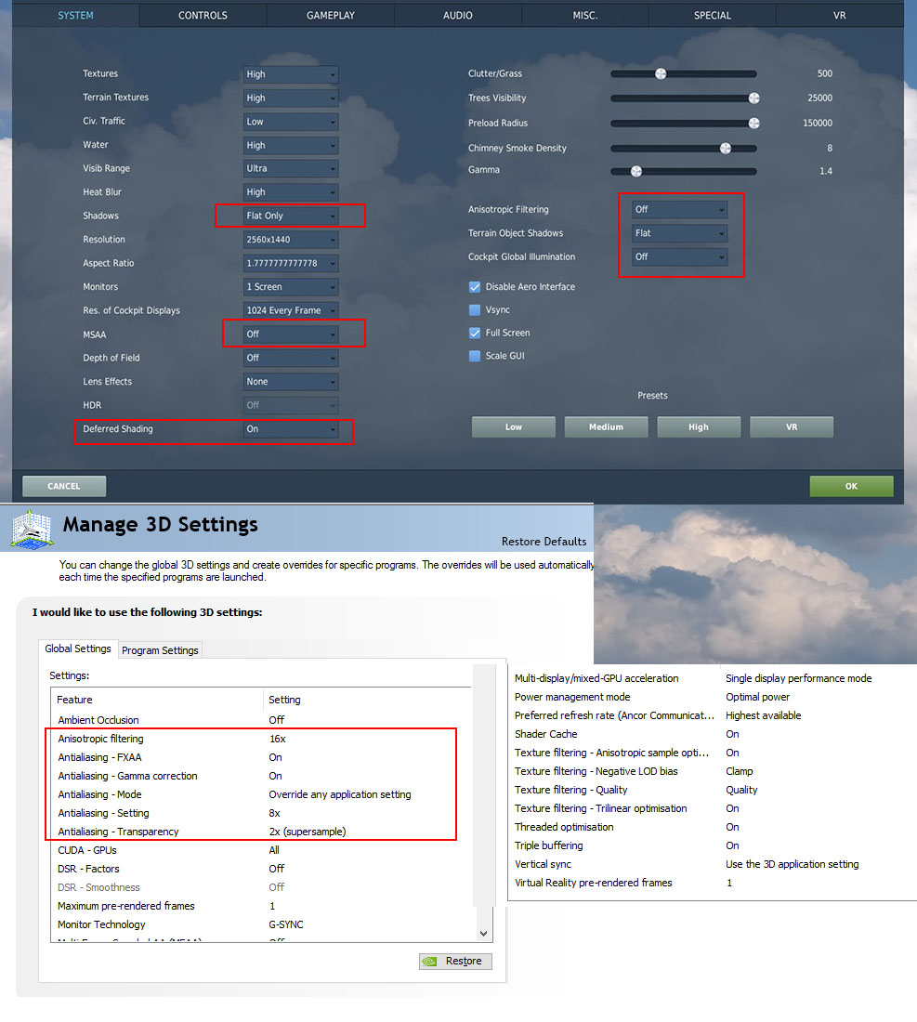Image resolution: width=917 pixels, height=1022 pixels.
Task: Select the Antialiasing - FXAA row
Action: 261,757
